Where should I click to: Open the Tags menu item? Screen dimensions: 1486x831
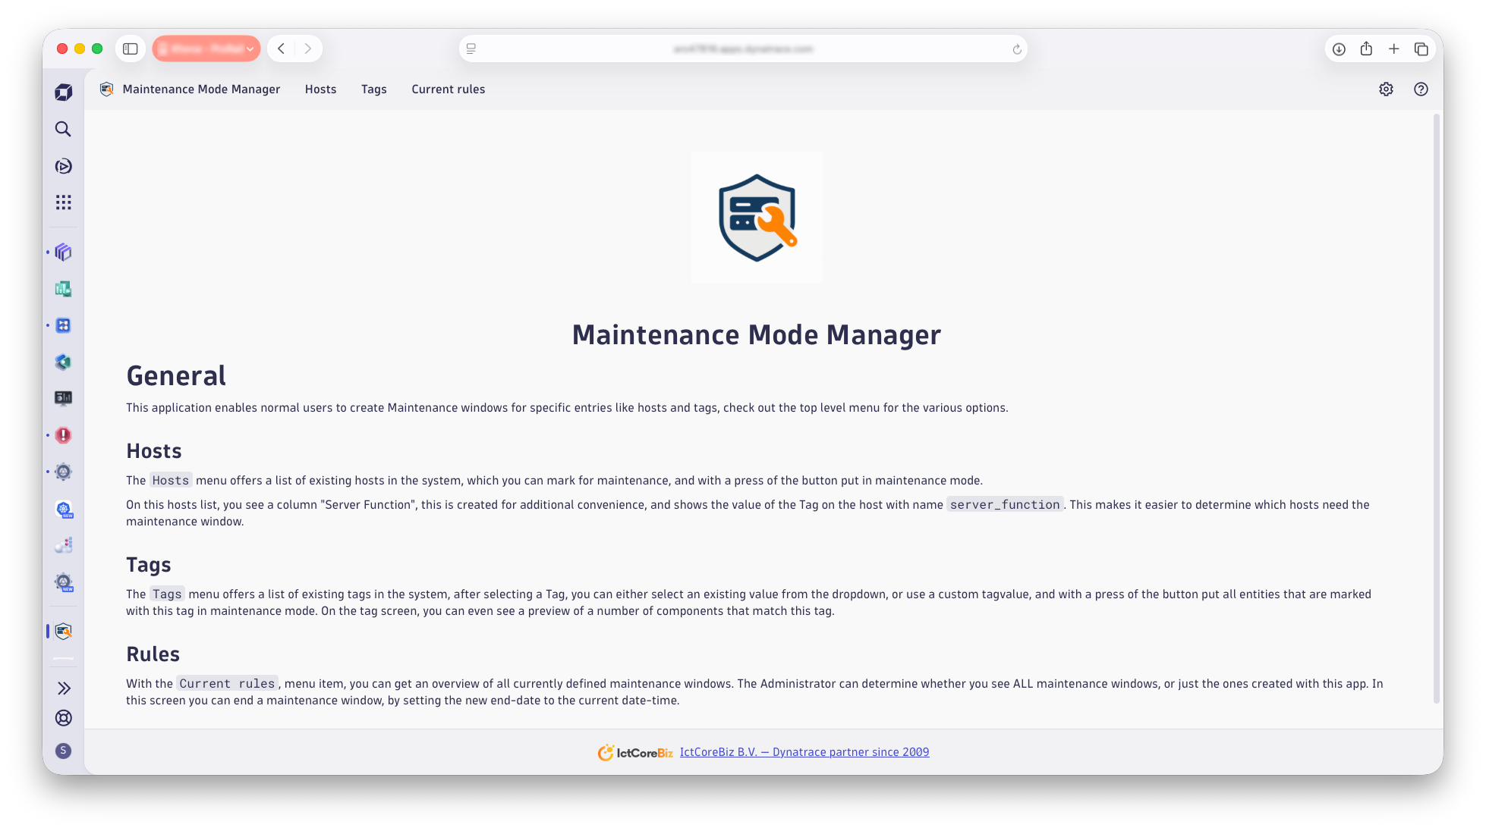click(373, 89)
